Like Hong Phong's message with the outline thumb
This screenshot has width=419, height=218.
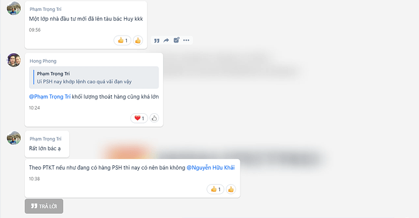(154, 118)
